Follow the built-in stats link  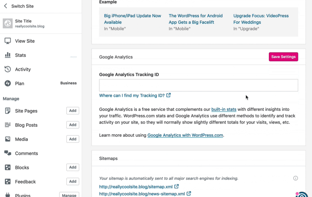tap(224, 109)
